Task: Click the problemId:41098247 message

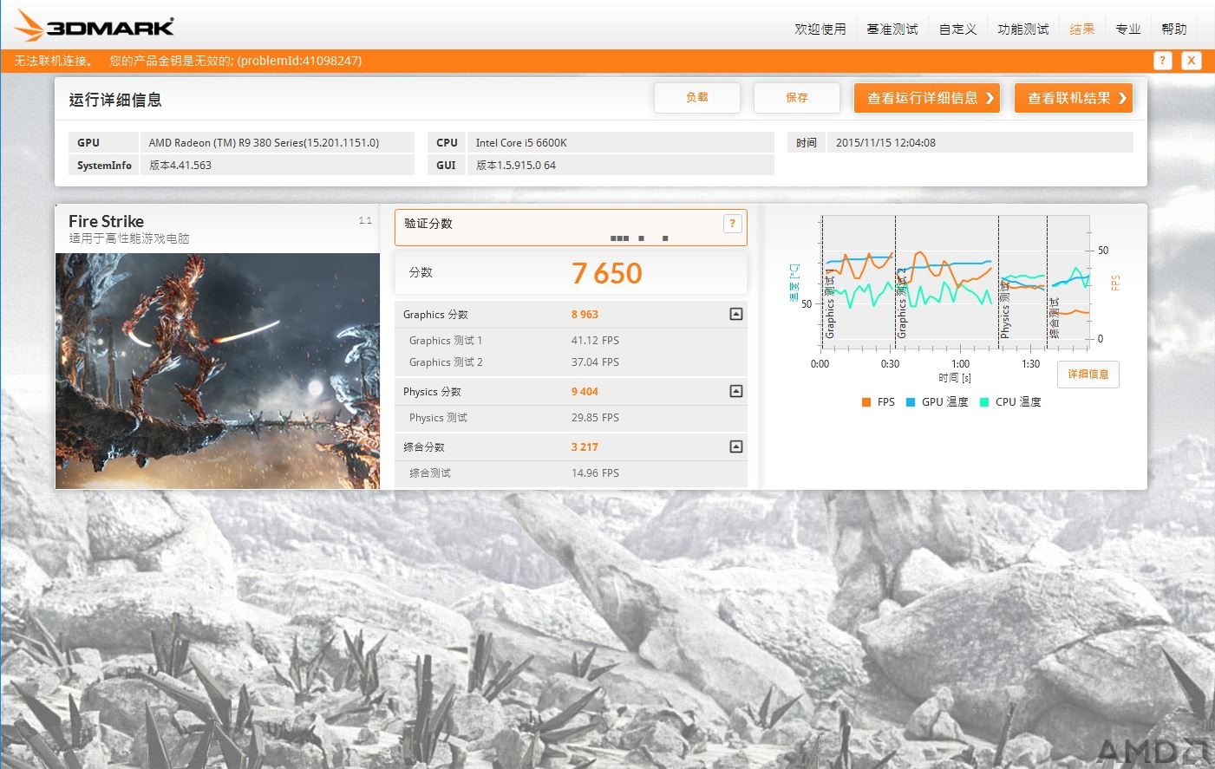Action: coord(299,61)
